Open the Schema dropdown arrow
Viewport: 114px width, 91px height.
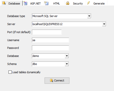[x=67, y=64]
